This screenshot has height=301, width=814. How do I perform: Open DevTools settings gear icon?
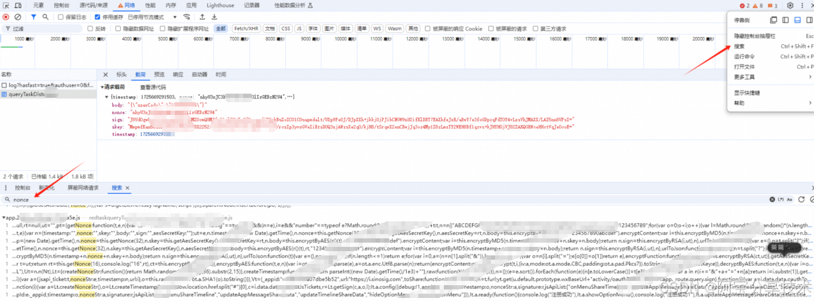pos(790,5)
